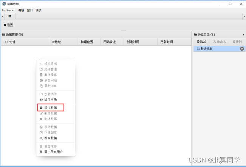The image size is (246, 167).
Task: Click the 编辑数据 context menu entry
Action: pyautogui.click(x=56, y=113)
